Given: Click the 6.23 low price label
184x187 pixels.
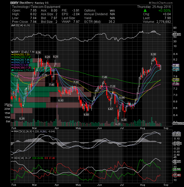Looking at the screenshot, I should point(118,124).
